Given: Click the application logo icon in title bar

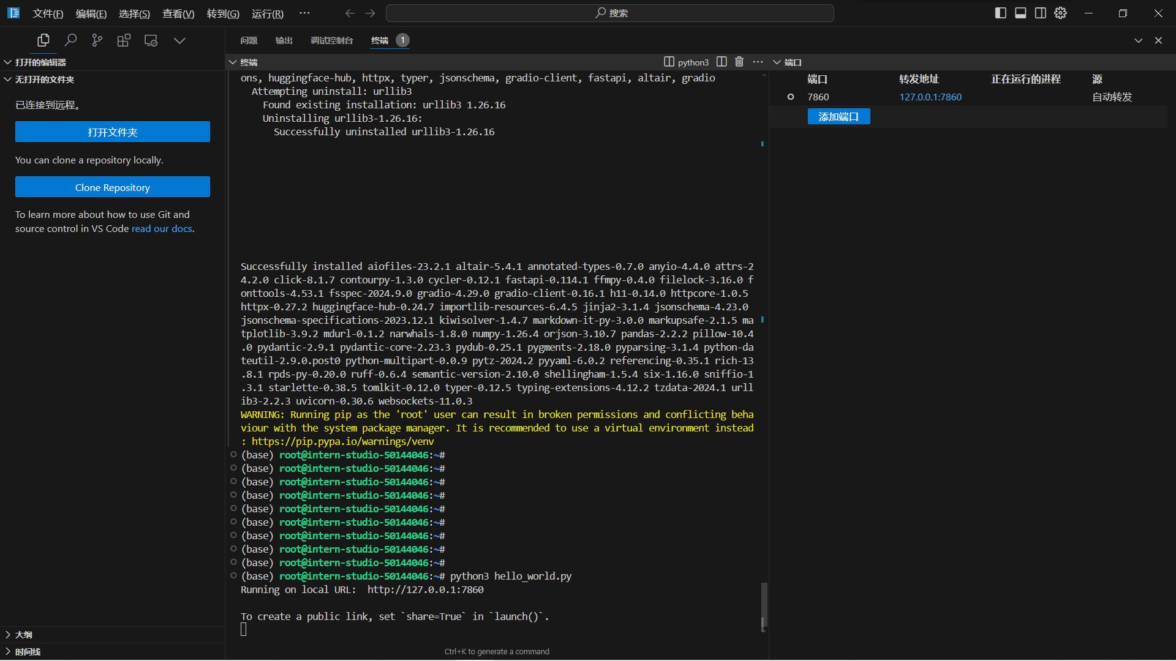Looking at the screenshot, I should coord(13,13).
